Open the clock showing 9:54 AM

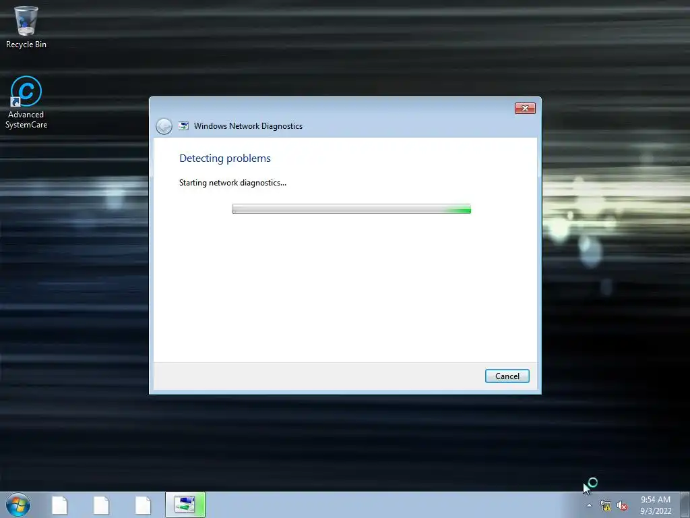pos(655,505)
